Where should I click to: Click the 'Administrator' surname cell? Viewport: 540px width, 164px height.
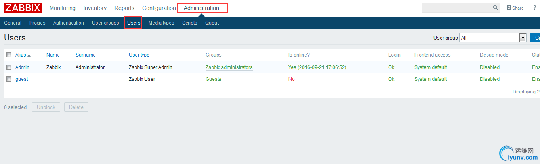[x=90, y=67]
